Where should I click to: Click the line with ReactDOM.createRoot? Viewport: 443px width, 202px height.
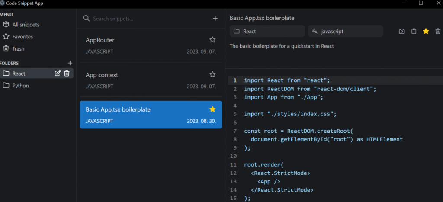tap(299, 131)
